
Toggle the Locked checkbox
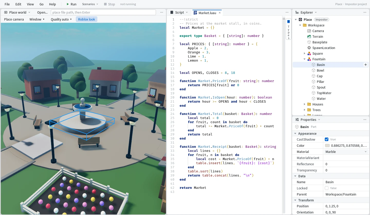coord(327,188)
